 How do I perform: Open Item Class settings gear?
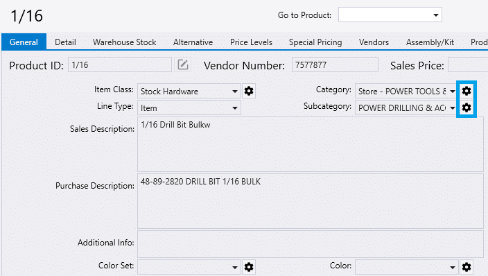(x=249, y=91)
